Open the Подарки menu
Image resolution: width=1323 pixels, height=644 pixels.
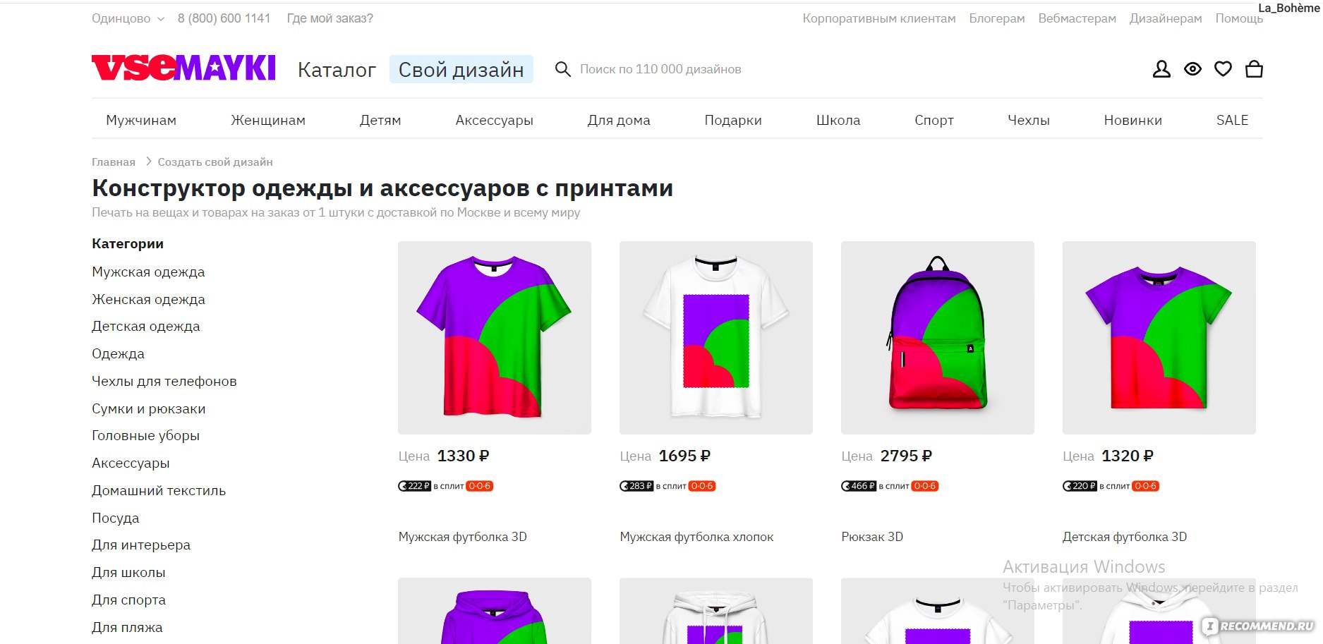[733, 120]
